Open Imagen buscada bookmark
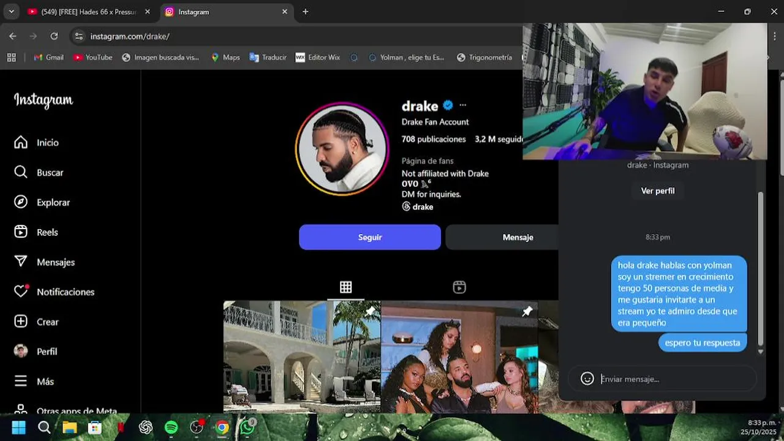Screen dimensions: 784x441 point(160,57)
